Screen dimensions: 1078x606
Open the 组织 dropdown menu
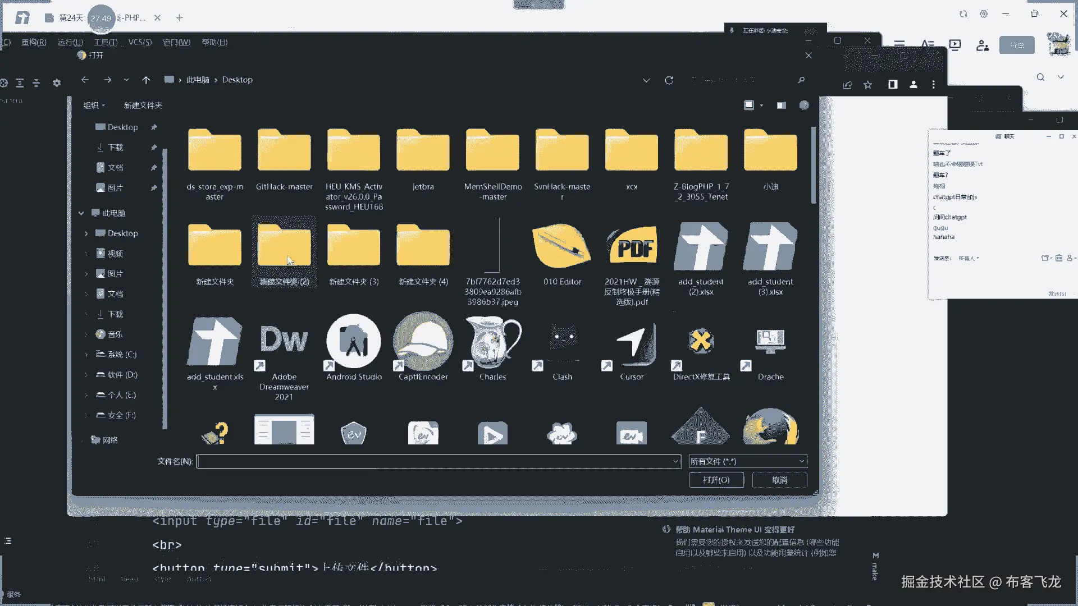point(94,105)
